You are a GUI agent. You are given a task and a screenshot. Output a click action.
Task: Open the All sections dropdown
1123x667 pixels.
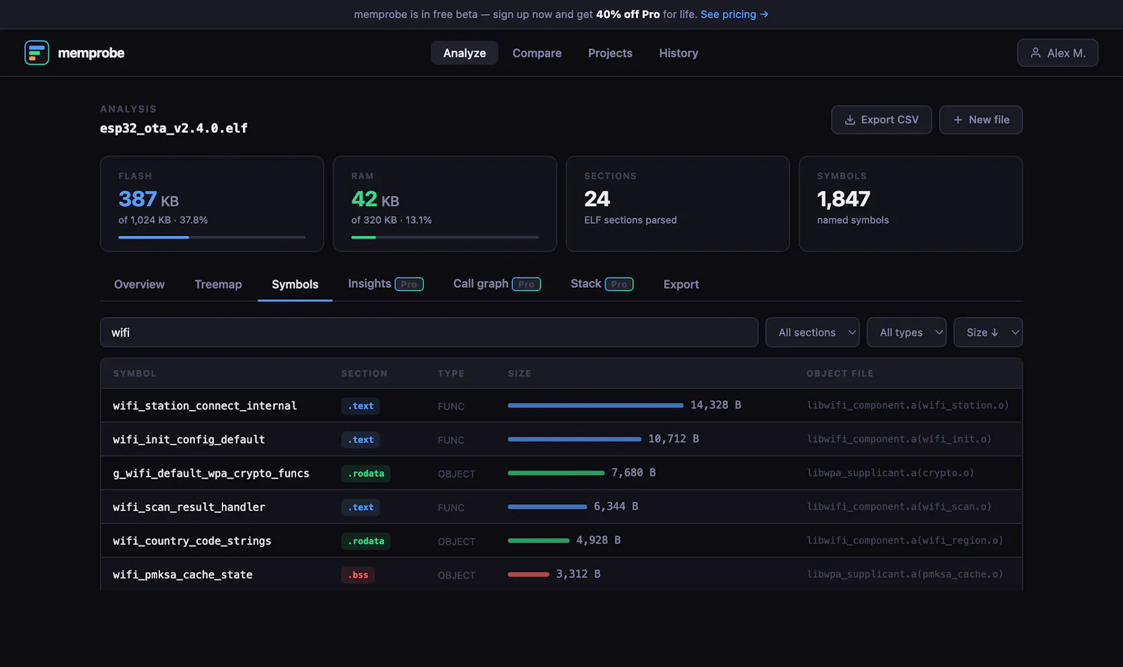[x=812, y=332]
